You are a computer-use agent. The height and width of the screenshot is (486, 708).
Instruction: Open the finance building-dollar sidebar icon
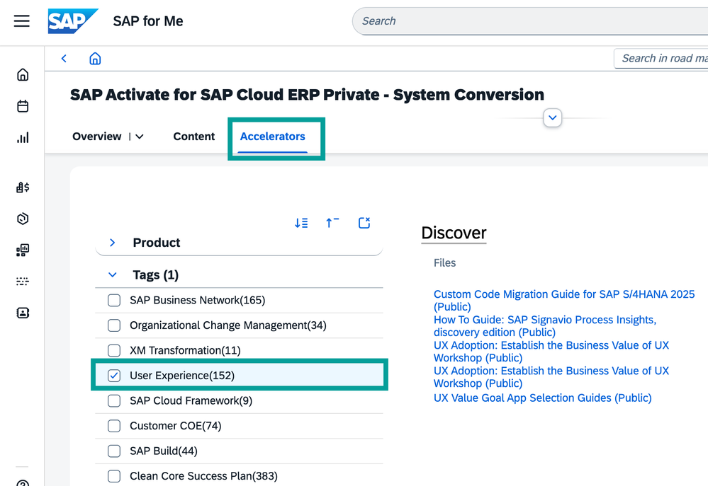coord(23,187)
